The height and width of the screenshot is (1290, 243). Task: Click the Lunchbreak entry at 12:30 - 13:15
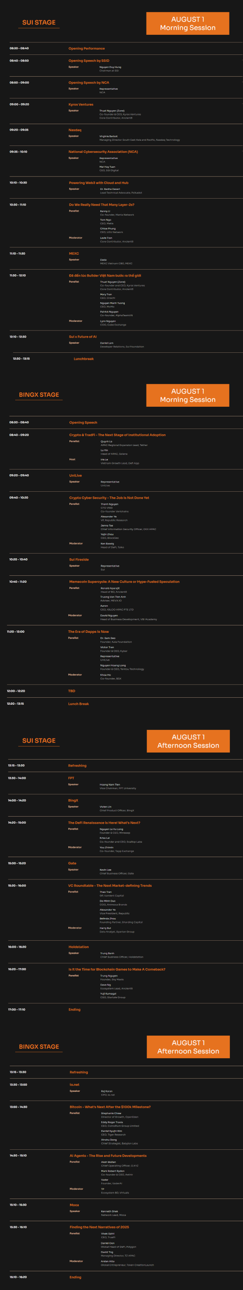(83, 358)
